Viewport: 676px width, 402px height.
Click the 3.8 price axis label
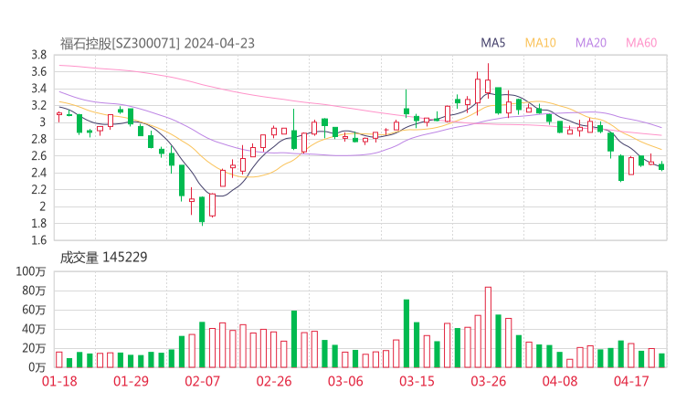(38, 55)
